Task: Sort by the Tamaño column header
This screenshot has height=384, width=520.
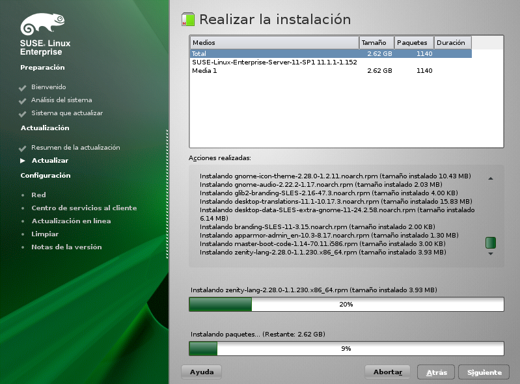Action: tap(377, 42)
